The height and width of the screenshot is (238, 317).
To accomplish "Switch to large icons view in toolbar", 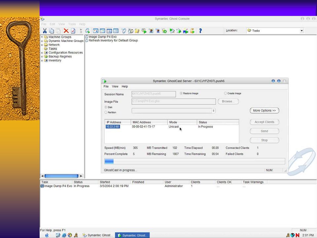I will click(96, 31).
